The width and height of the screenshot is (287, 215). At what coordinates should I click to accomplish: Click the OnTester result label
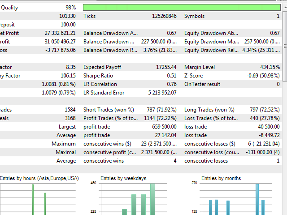[x=203, y=84]
